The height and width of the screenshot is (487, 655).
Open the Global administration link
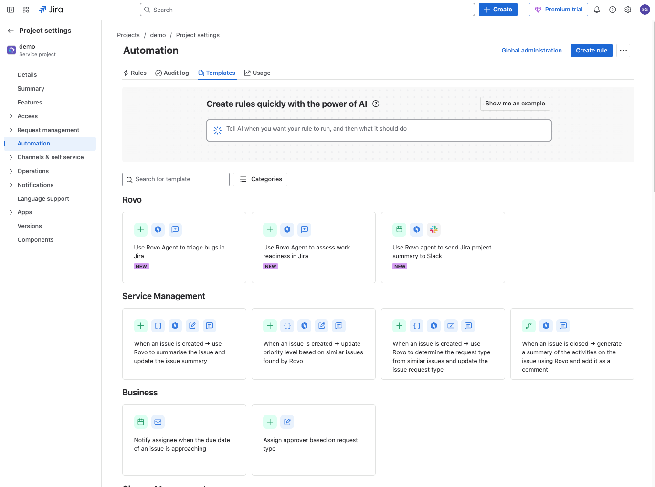point(531,51)
